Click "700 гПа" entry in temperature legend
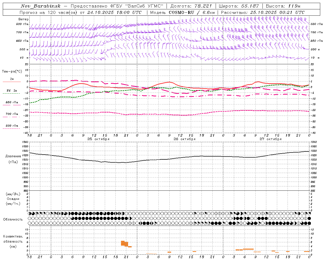The image size is (324, 259). pos(12,114)
